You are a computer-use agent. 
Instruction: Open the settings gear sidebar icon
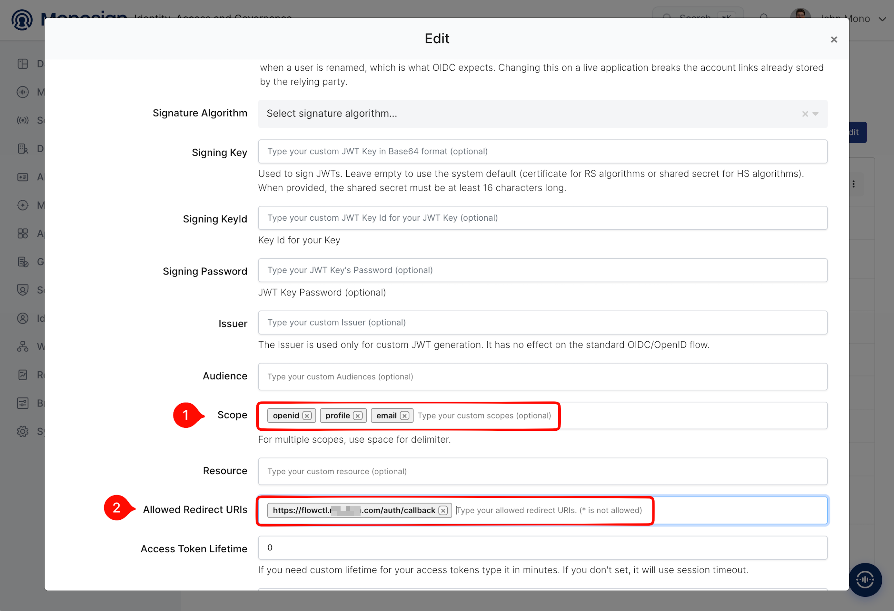click(x=23, y=432)
